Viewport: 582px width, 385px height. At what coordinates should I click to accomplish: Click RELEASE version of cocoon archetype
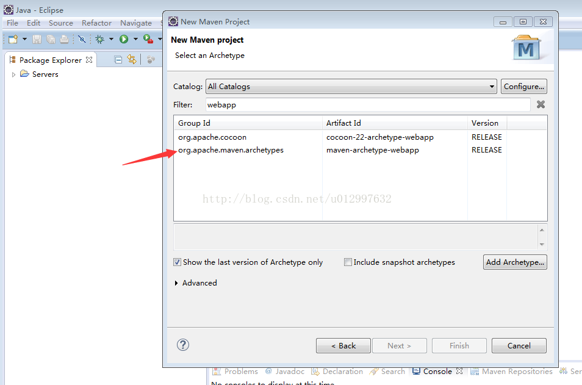click(x=487, y=137)
